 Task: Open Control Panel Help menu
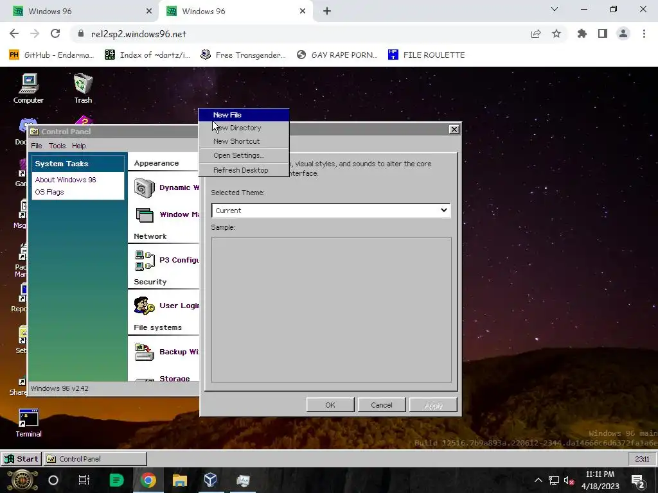78,146
